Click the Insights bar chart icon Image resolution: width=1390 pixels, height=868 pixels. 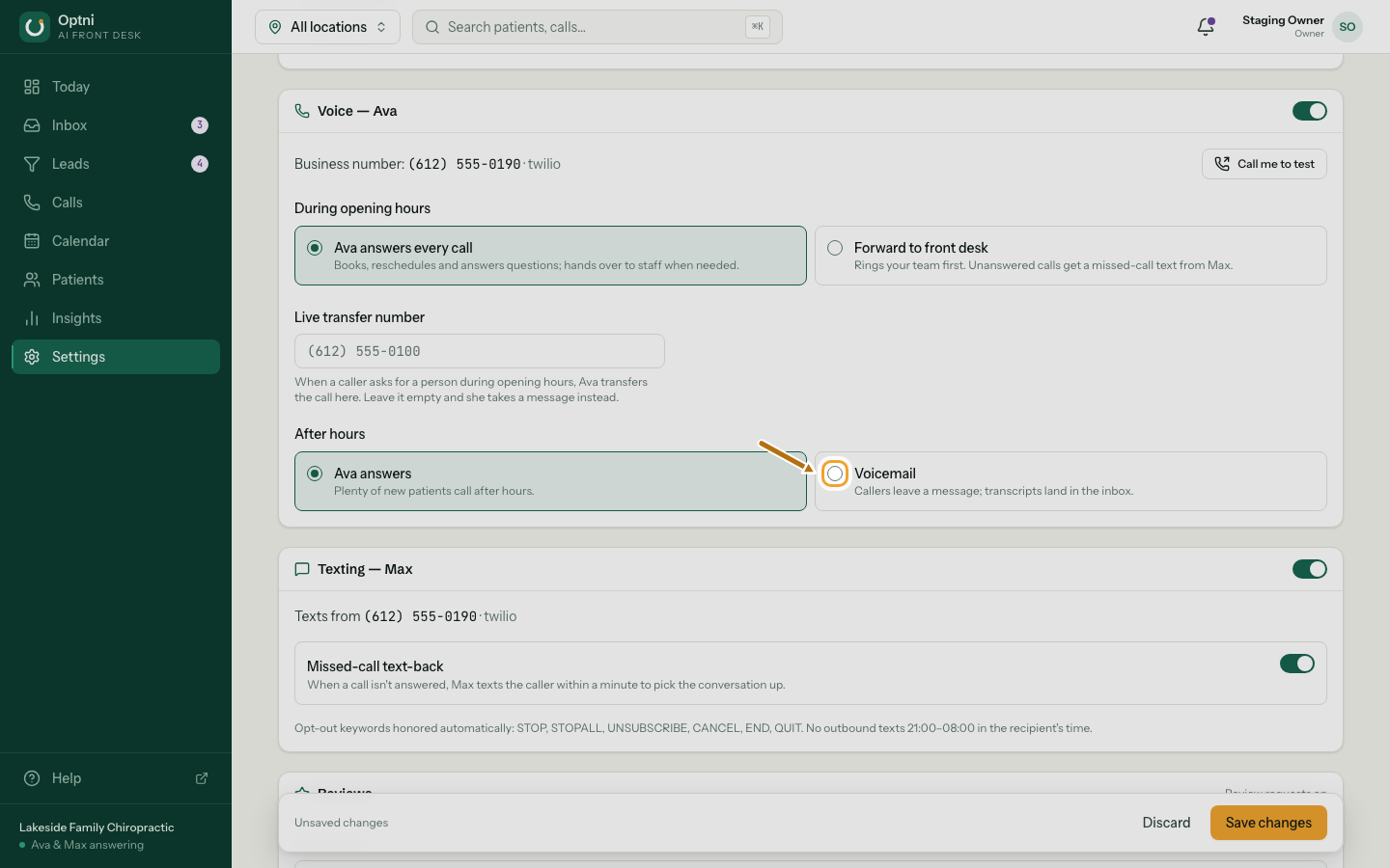point(32,318)
